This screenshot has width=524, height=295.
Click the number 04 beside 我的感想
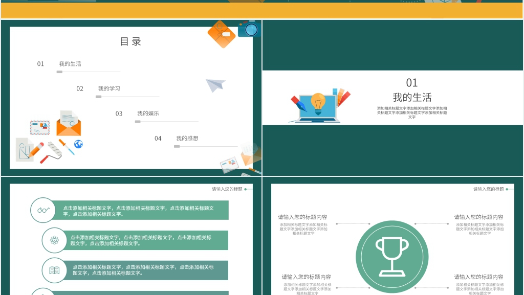(x=158, y=138)
